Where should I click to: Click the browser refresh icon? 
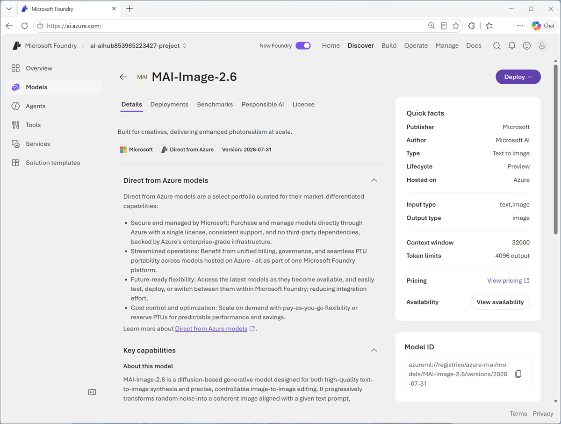[x=25, y=26]
